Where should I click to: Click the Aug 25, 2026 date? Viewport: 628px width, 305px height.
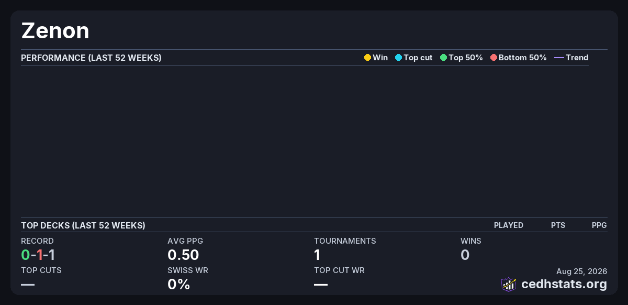point(581,271)
